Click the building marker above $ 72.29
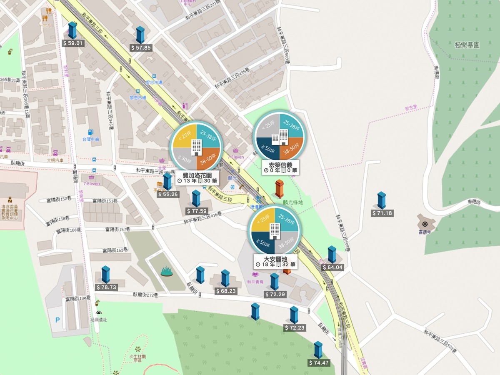This screenshot has height=375, width=500. 274,282
